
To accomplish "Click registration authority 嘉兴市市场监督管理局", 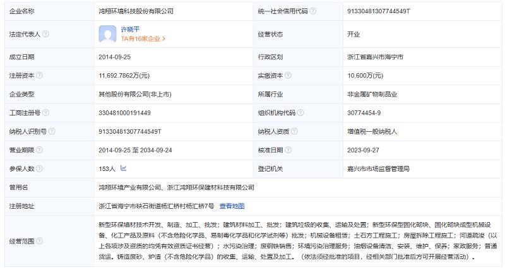I will (378, 168).
